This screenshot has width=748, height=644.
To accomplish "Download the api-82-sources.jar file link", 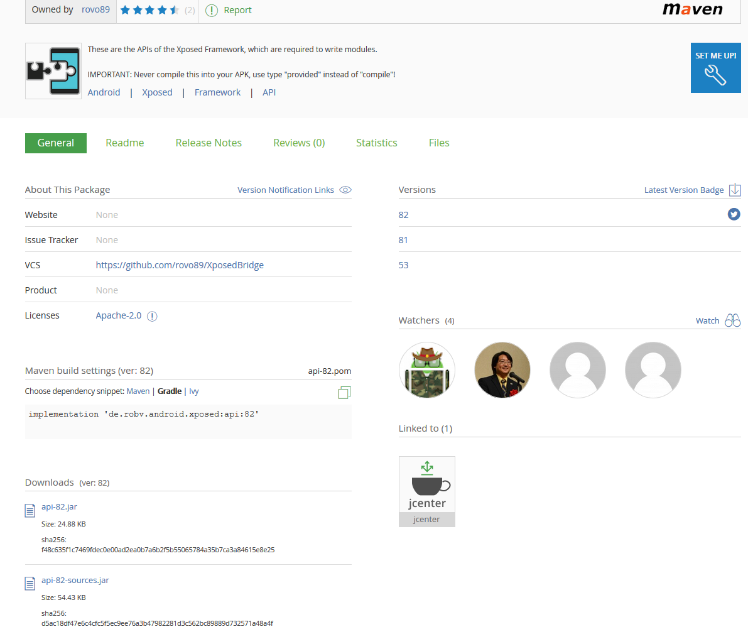I will (x=75, y=581).
